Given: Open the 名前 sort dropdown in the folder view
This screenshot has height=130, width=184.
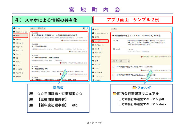Looking at the screenshot, I should 122,61.
